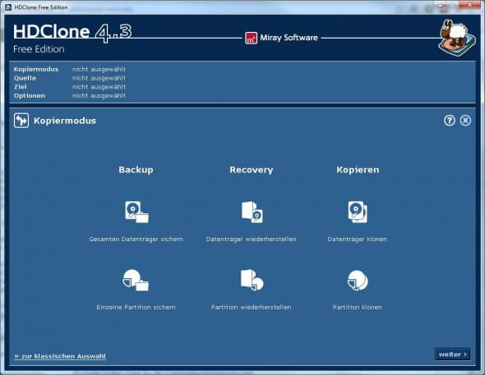Choose the Datenträger wiederherstellen icon

click(252, 212)
